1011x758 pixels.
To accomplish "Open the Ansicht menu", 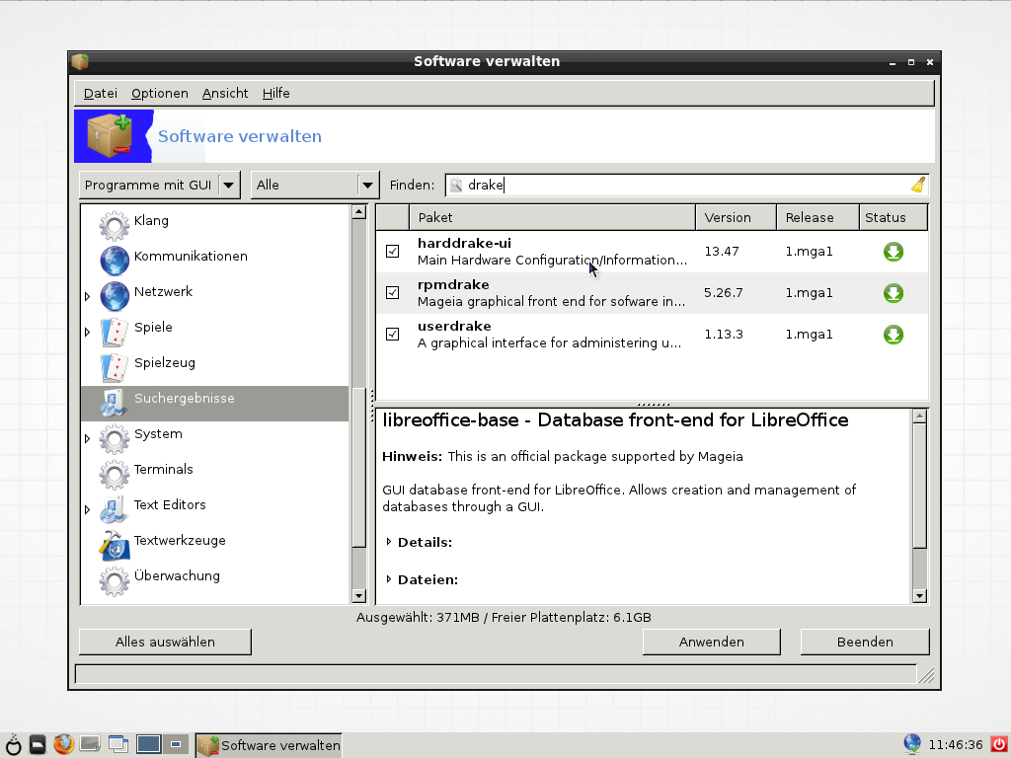I will click(225, 94).
